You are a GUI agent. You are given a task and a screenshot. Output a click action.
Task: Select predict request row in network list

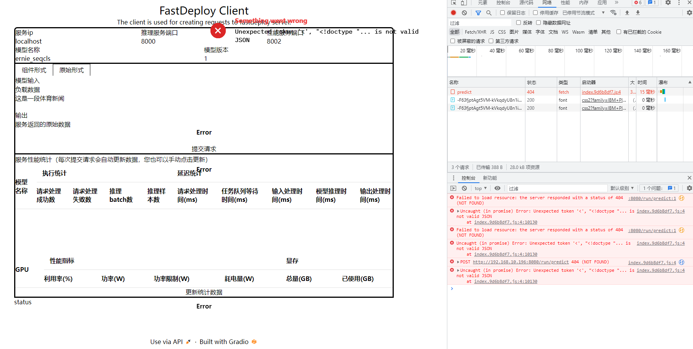[x=570, y=92]
